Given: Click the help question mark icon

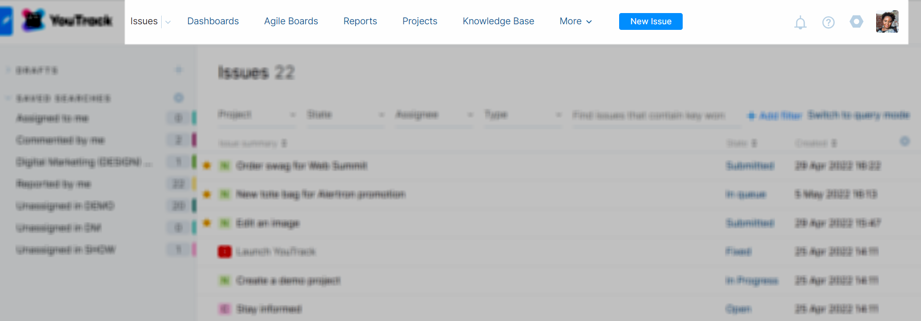Looking at the screenshot, I should (828, 22).
